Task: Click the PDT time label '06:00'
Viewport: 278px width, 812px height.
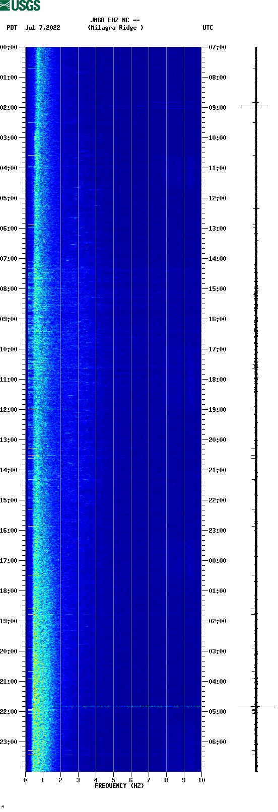Action: (9, 229)
